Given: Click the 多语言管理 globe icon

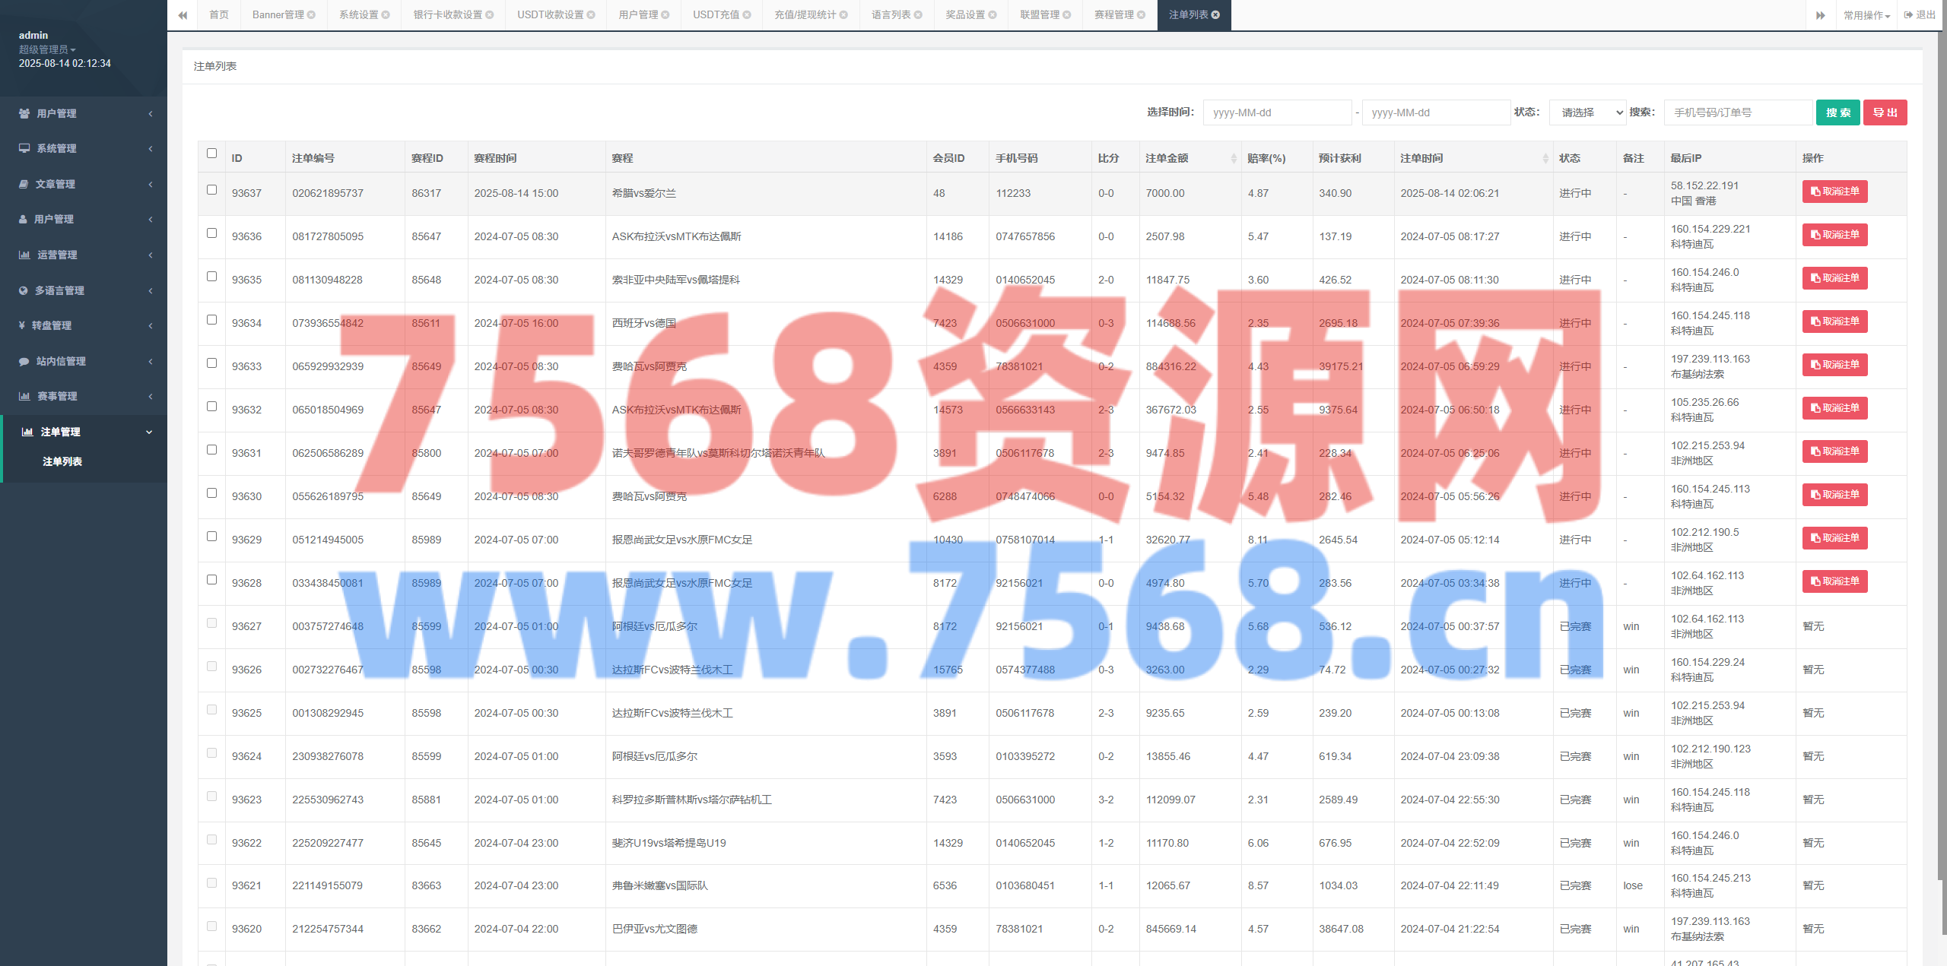Looking at the screenshot, I should [x=24, y=290].
